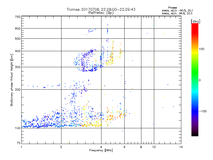The width and height of the screenshot is (213, 160).
Task: Click the "Phases" header text
Action: [x=172, y=8]
